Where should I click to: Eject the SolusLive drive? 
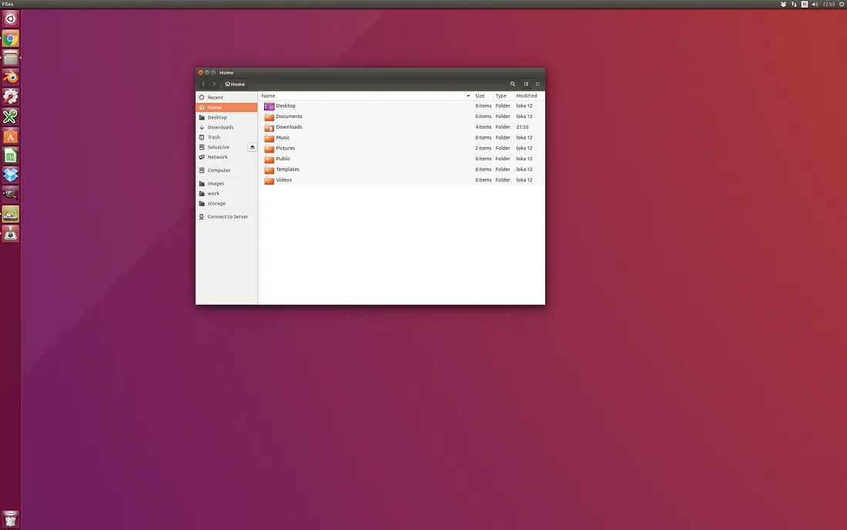coord(252,147)
